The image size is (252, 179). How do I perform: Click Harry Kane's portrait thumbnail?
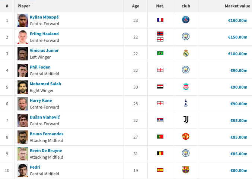(23, 104)
